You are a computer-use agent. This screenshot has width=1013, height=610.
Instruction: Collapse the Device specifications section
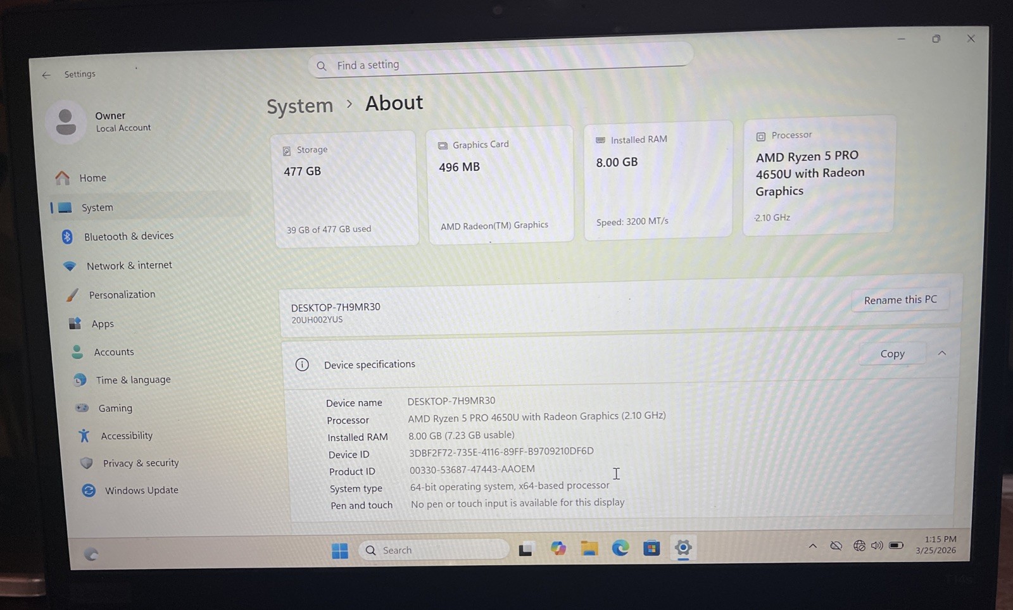click(941, 353)
